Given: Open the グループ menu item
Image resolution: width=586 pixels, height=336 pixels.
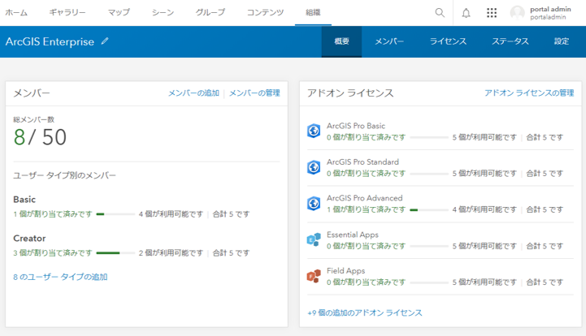Looking at the screenshot, I should click(x=211, y=12).
